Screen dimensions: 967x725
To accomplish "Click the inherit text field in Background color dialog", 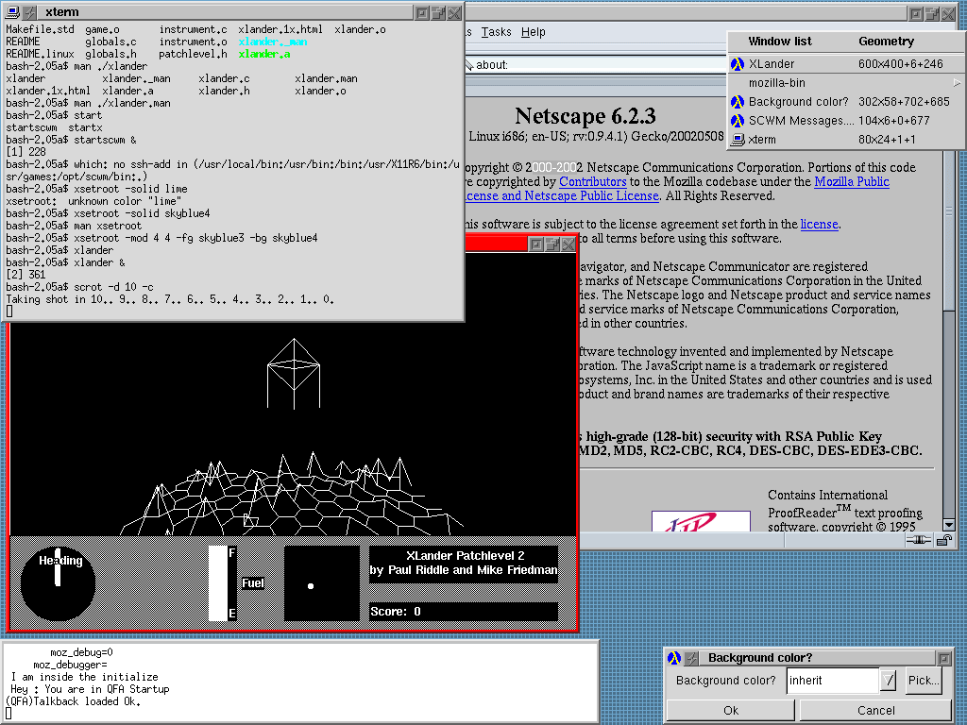I will click(833, 681).
